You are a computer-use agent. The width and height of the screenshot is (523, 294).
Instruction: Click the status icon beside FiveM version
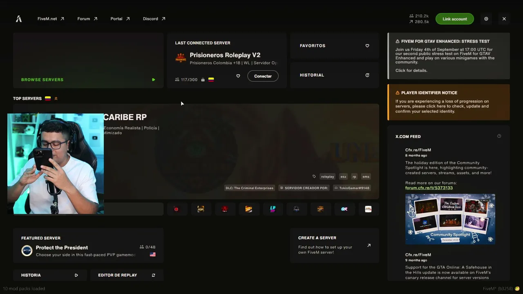pyautogui.click(x=517, y=289)
